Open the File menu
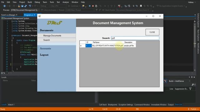The image size is (200, 112). pos(2,2)
